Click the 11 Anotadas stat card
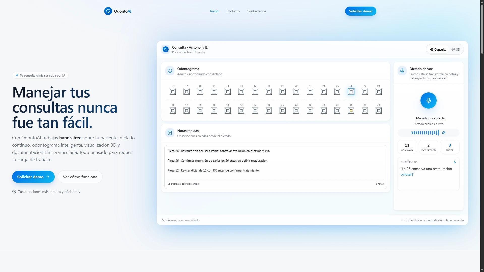This screenshot has width=484, height=272. [x=407, y=147]
